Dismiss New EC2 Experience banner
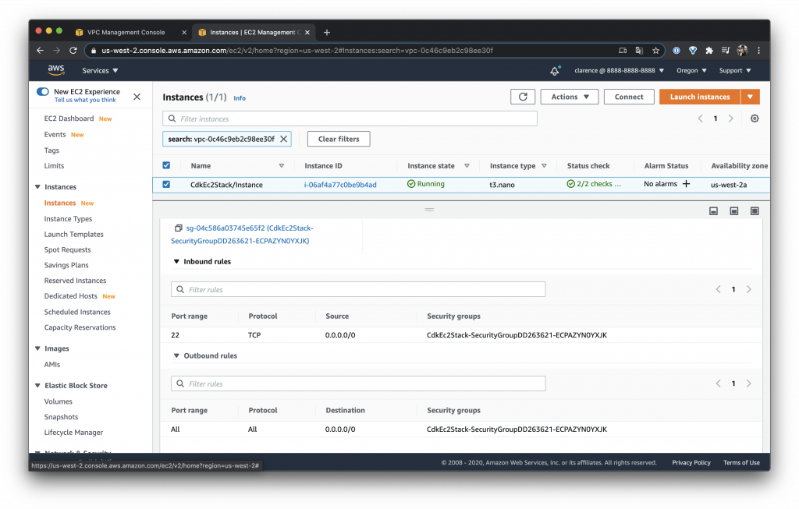Viewport: 799px width, 509px height. [137, 97]
